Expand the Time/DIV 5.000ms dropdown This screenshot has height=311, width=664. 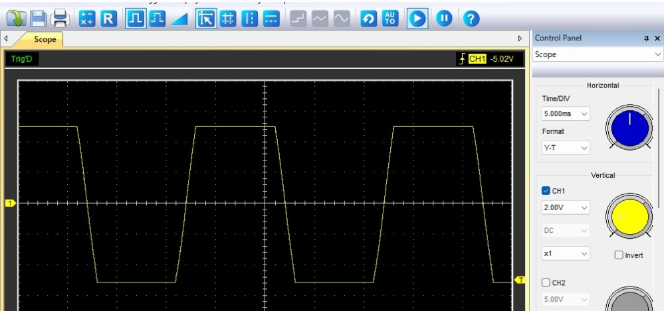(x=566, y=113)
